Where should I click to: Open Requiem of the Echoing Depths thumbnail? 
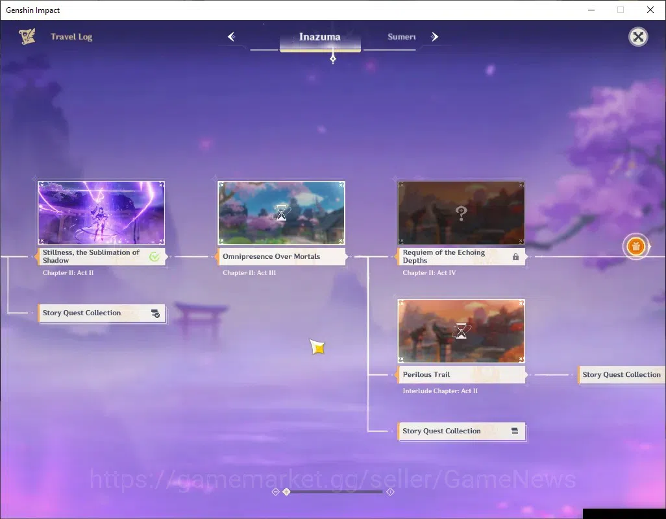coord(462,213)
